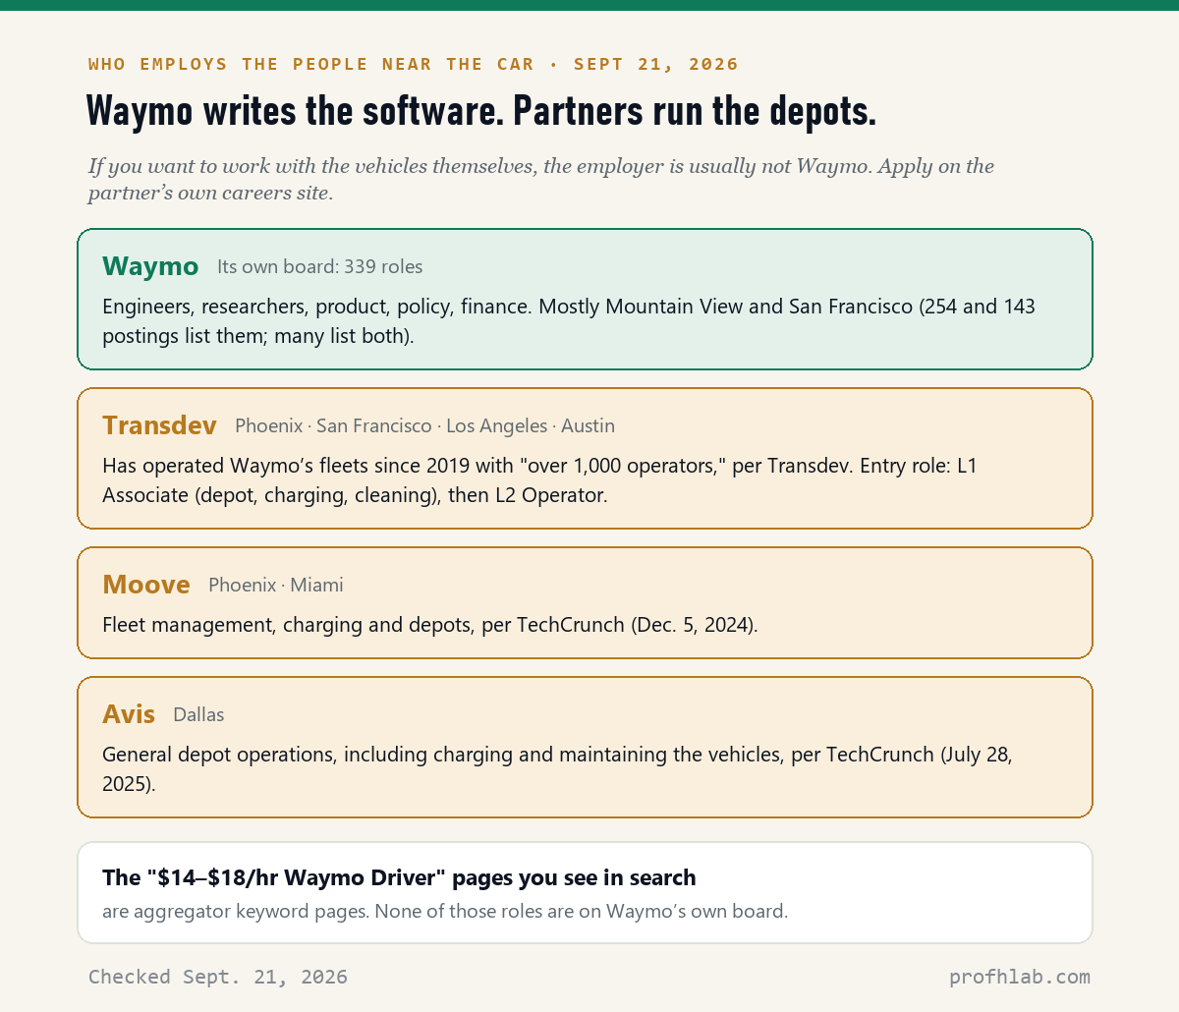Click 'Fleet management, charging and depots' description

[x=430, y=625]
